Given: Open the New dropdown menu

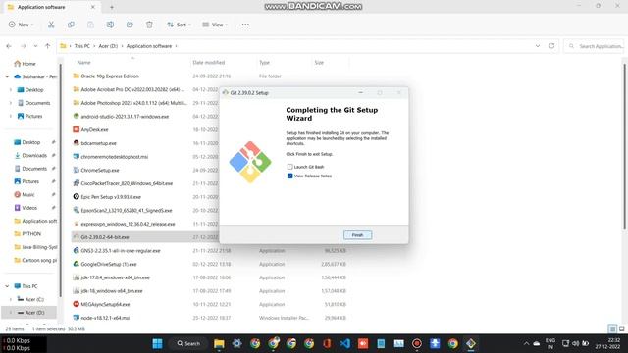Looking at the screenshot, I should [x=22, y=25].
